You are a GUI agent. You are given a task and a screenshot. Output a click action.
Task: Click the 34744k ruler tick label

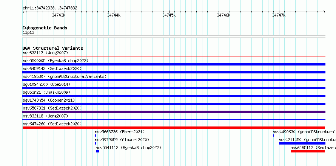[114, 15]
